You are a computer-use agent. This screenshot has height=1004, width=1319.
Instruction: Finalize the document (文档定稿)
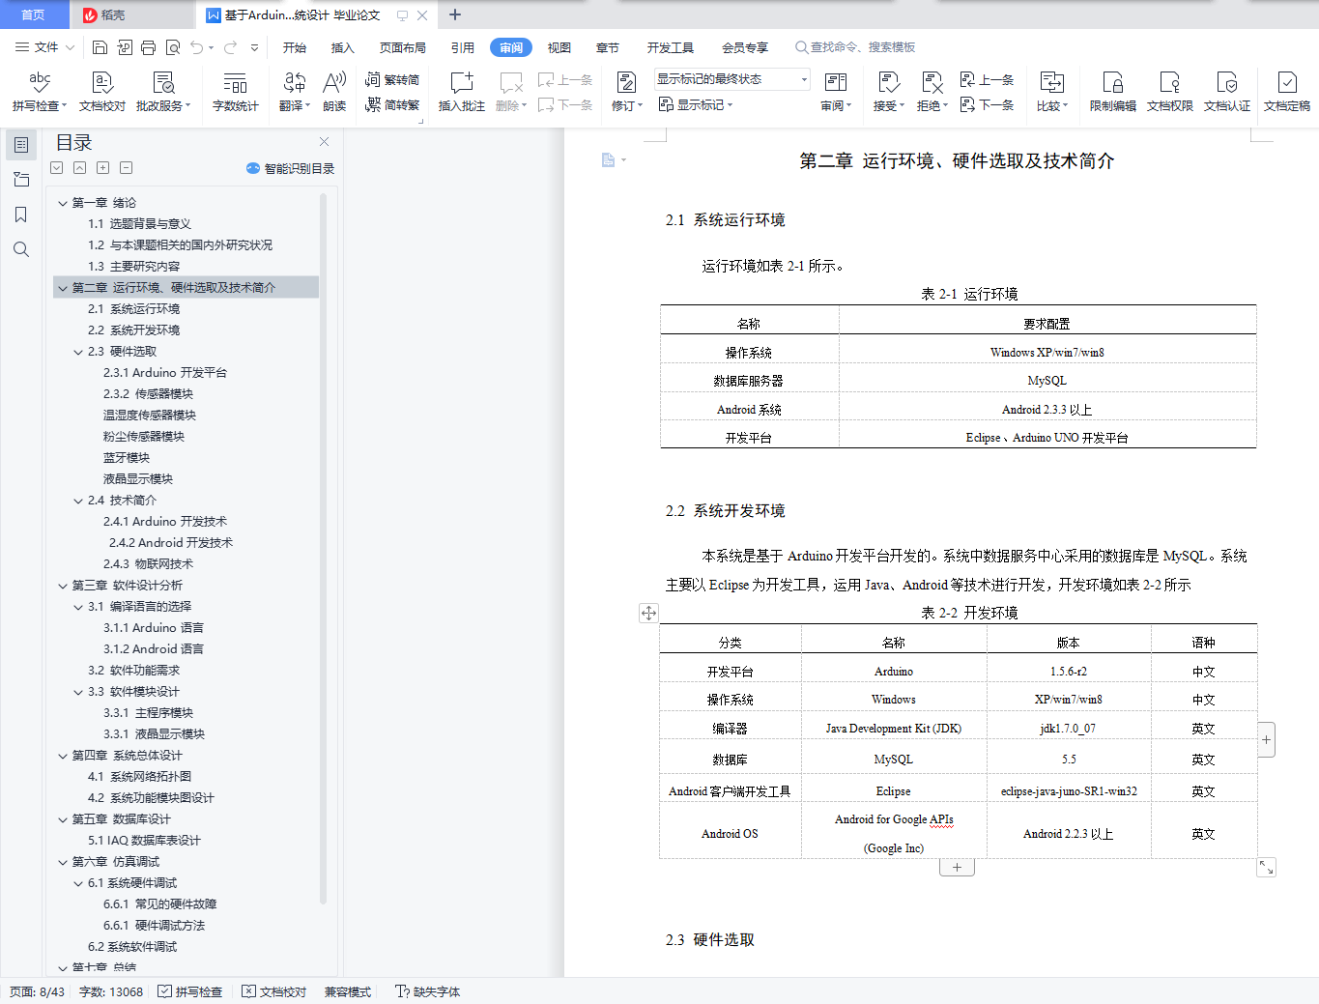point(1287,92)
